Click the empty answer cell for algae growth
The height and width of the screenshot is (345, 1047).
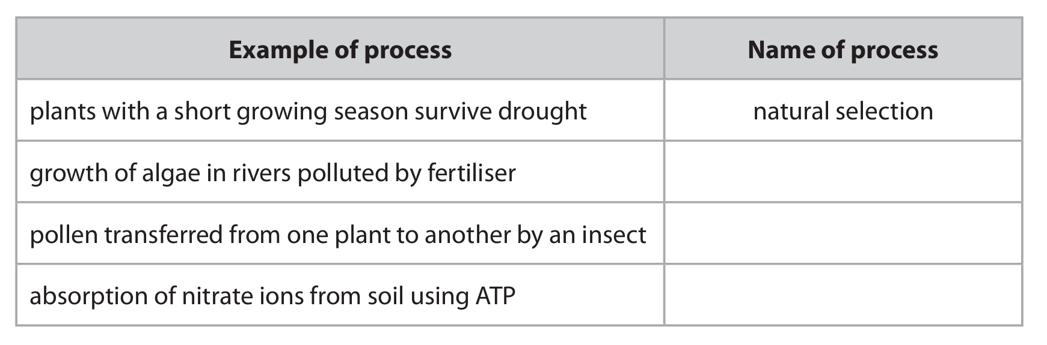click(x=843, y=173)
